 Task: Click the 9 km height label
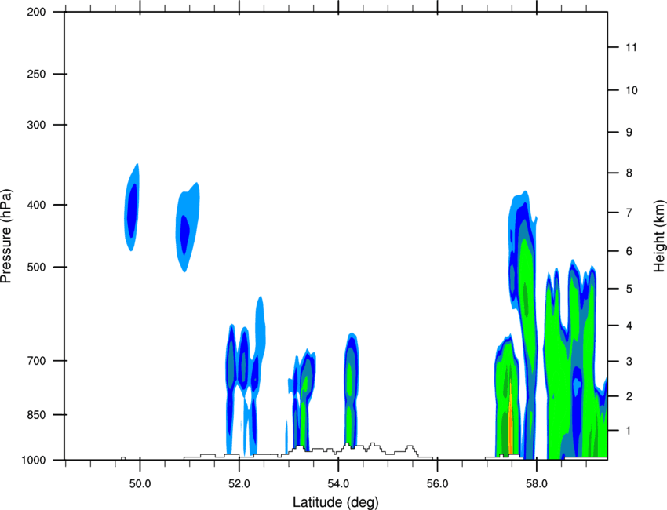(x=629, y=133)
